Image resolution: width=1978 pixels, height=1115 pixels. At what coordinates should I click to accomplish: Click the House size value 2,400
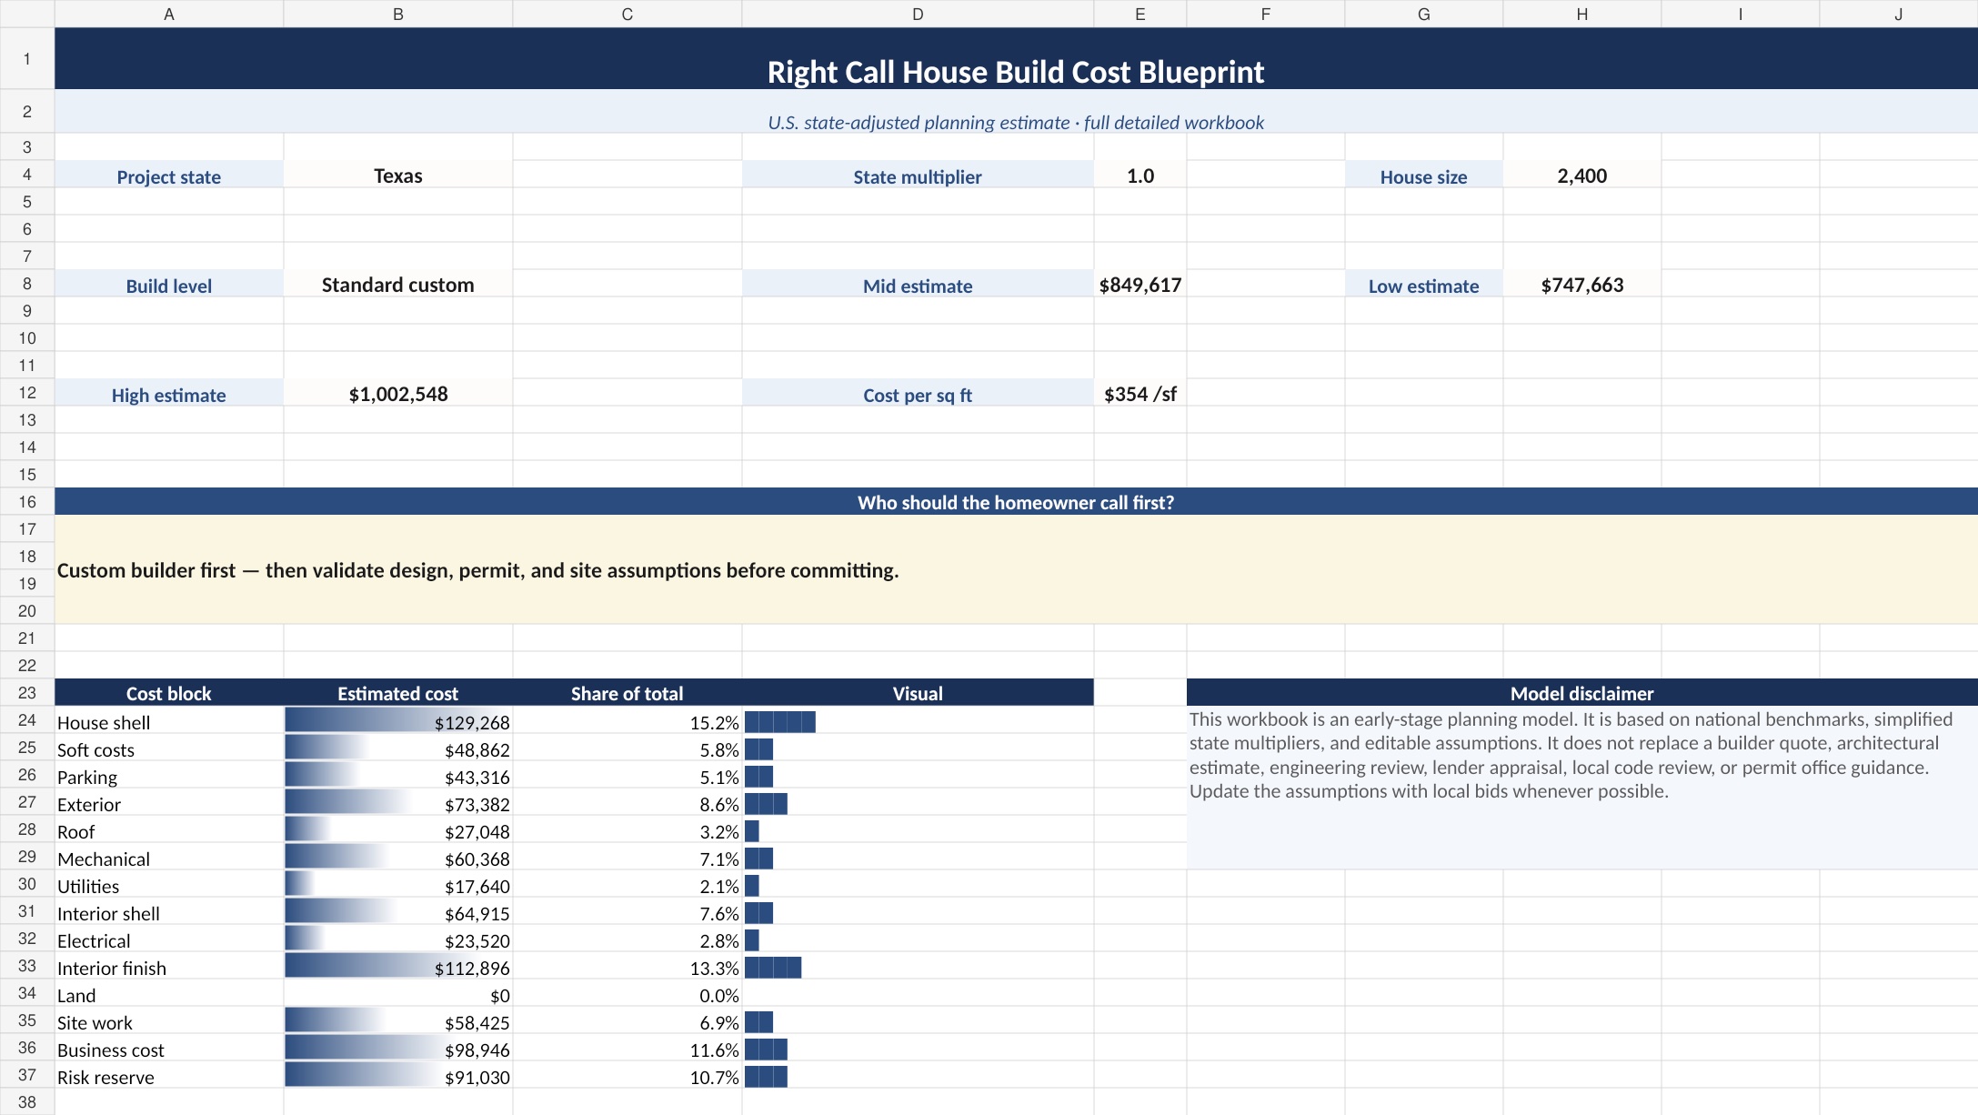[x=1581, y=175]
